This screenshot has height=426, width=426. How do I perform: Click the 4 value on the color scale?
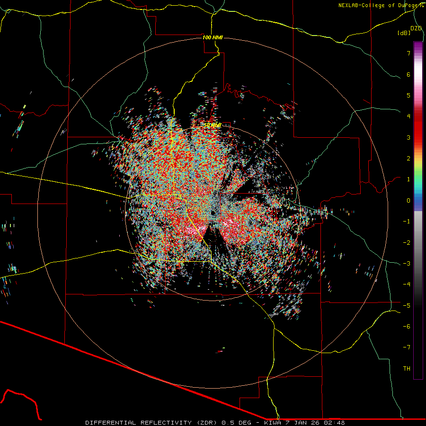tap(408, 116)
